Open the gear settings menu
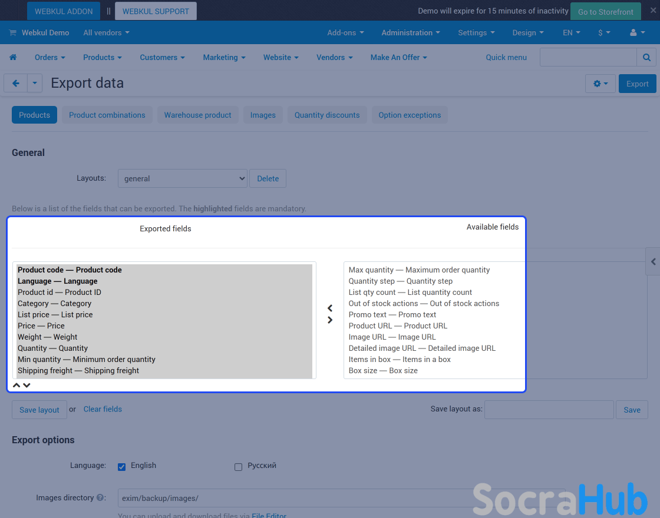The width and height of the screenshot is (660, 518). 600,84
